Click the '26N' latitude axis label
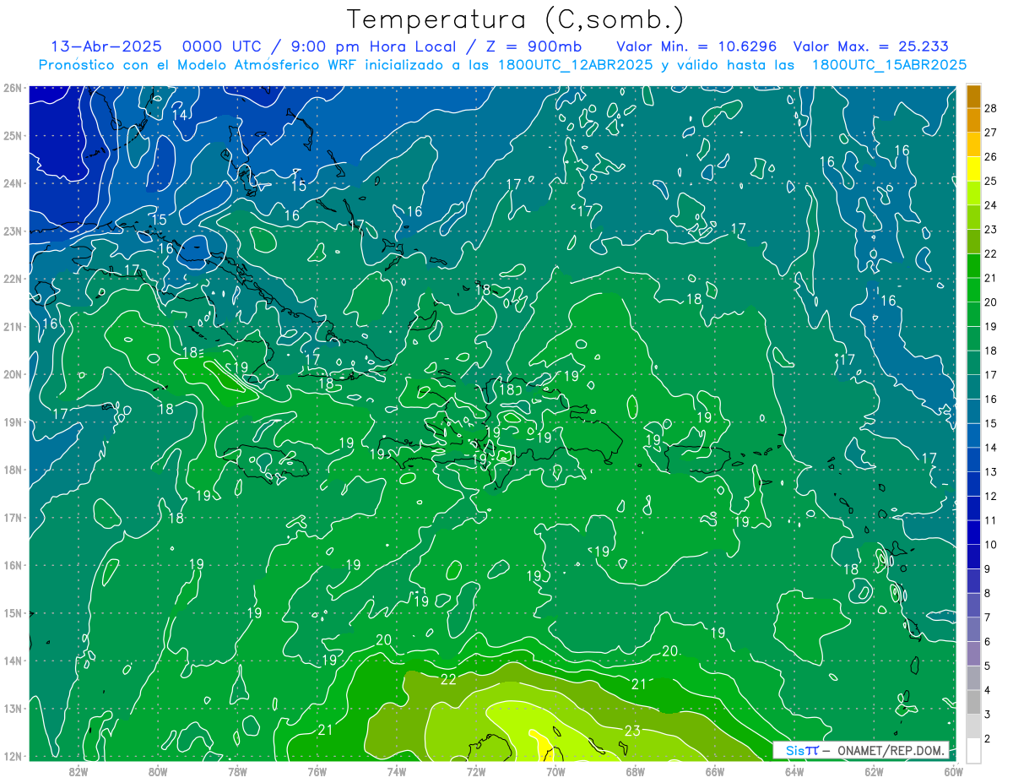The width and height of the screenshot is (1013, 783). click(13, 88)
